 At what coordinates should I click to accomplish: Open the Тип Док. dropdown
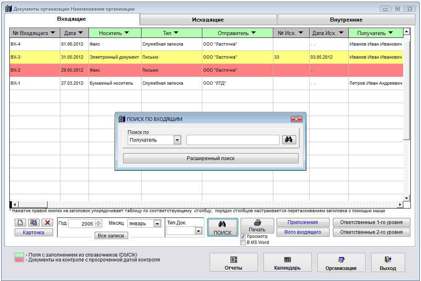click(x=198, y=231)
